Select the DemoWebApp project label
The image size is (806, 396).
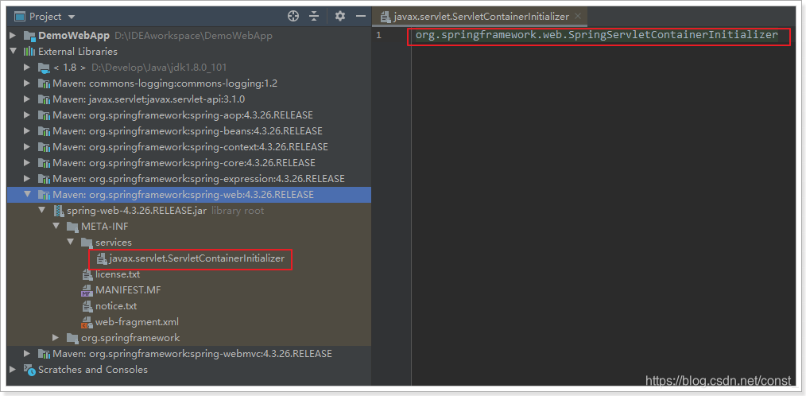(73, 36)
